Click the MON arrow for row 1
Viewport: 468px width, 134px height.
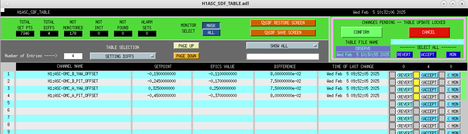(x=453, y=75)
